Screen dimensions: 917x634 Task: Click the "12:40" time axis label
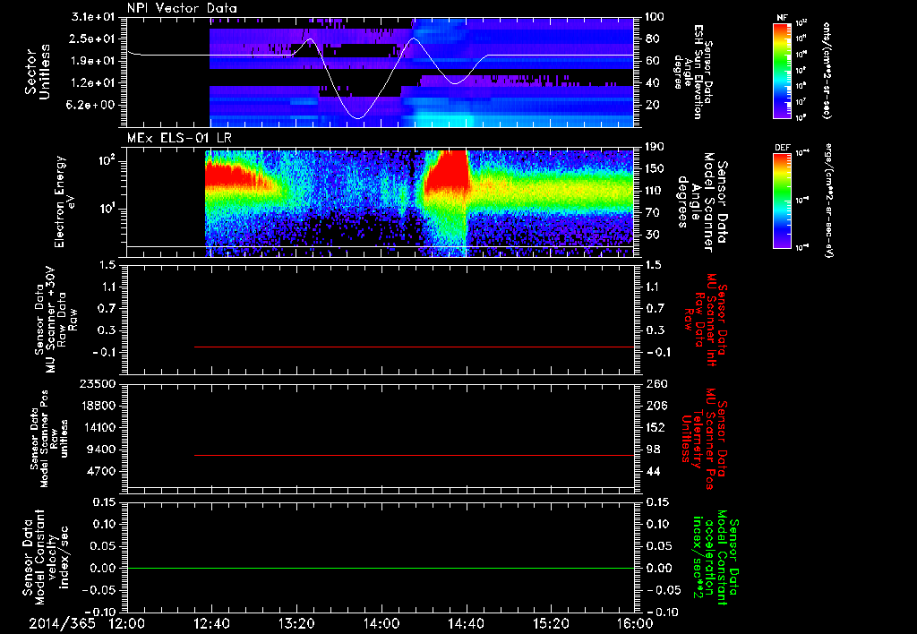coord(211,623)
